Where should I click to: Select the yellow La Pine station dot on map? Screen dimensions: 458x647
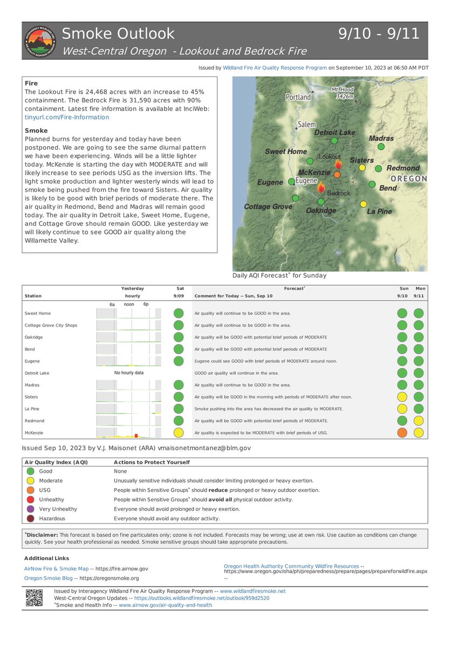(363, 204)
